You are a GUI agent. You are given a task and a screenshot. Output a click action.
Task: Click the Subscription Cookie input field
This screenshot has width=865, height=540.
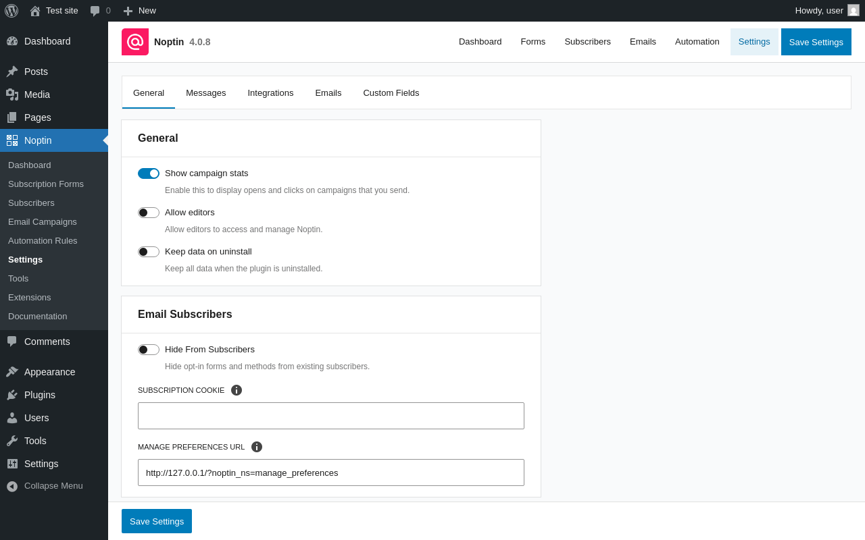pos(331,416)
